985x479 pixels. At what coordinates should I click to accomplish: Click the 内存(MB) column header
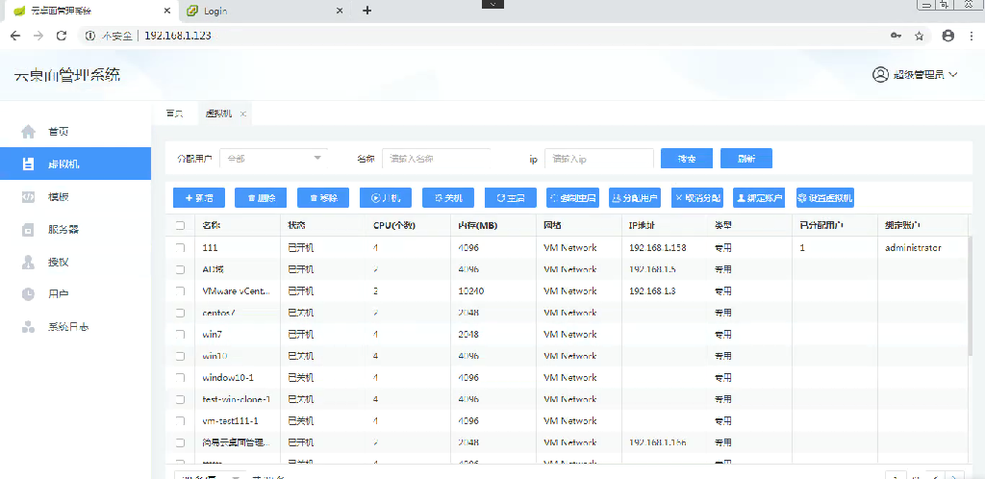pos(478,225)
